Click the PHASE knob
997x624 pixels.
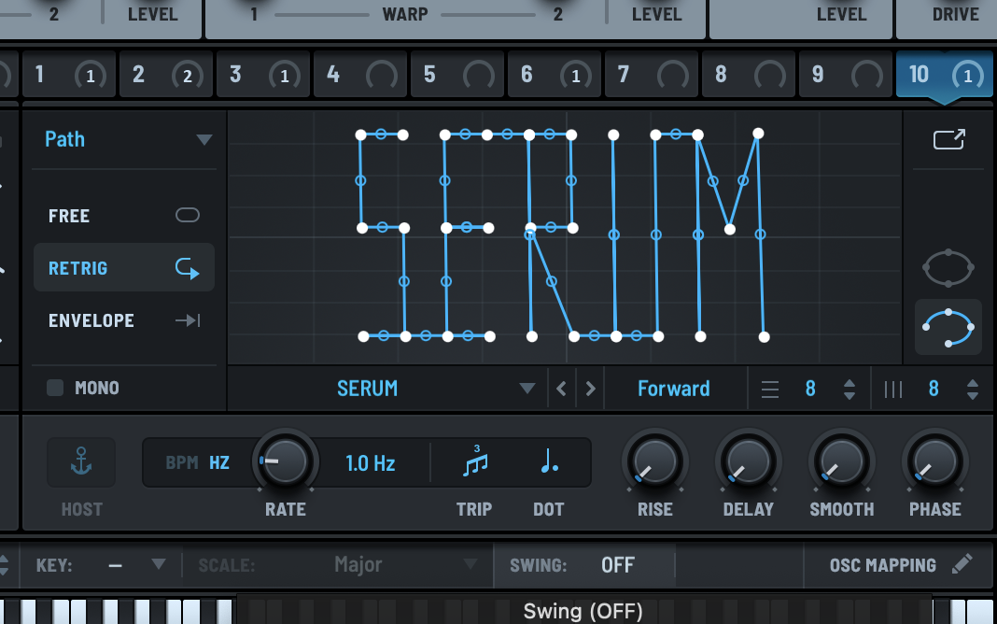coord(934,461)
